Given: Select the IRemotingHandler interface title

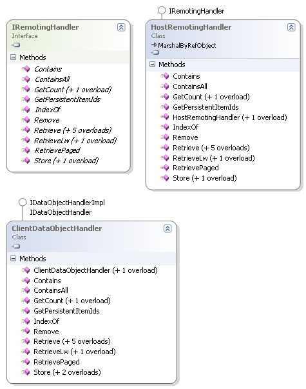Looking at the screenshot, I should (x=45, y=27).
